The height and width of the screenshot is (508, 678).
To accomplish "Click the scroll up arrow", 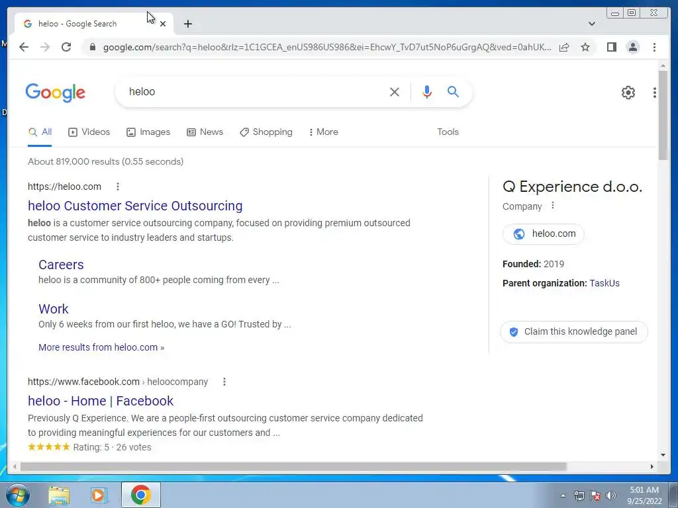I will (x=663, y=65).
